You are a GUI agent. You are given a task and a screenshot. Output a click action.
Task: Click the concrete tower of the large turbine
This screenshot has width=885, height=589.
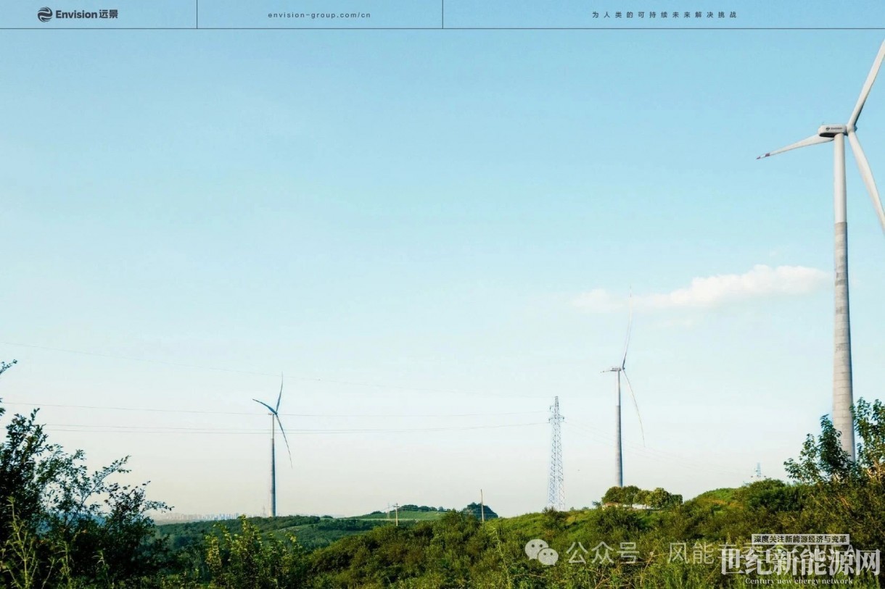842,326
